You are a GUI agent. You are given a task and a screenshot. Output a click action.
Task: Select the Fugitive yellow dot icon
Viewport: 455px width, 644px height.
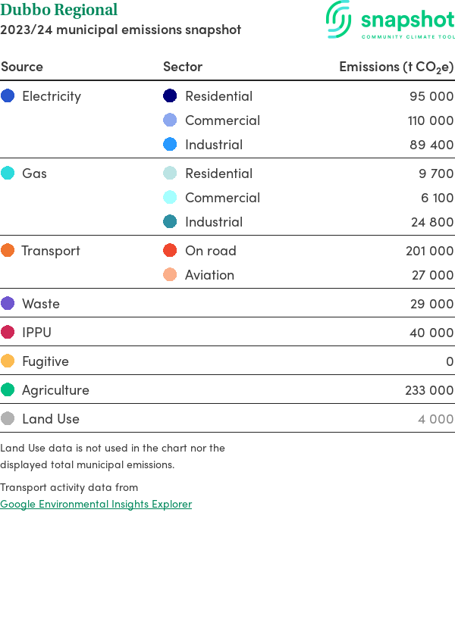coord(8,361)
